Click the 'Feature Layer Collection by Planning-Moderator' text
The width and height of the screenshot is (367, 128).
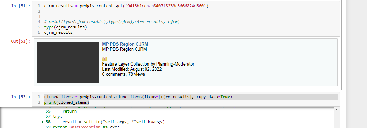coord(148,64)
